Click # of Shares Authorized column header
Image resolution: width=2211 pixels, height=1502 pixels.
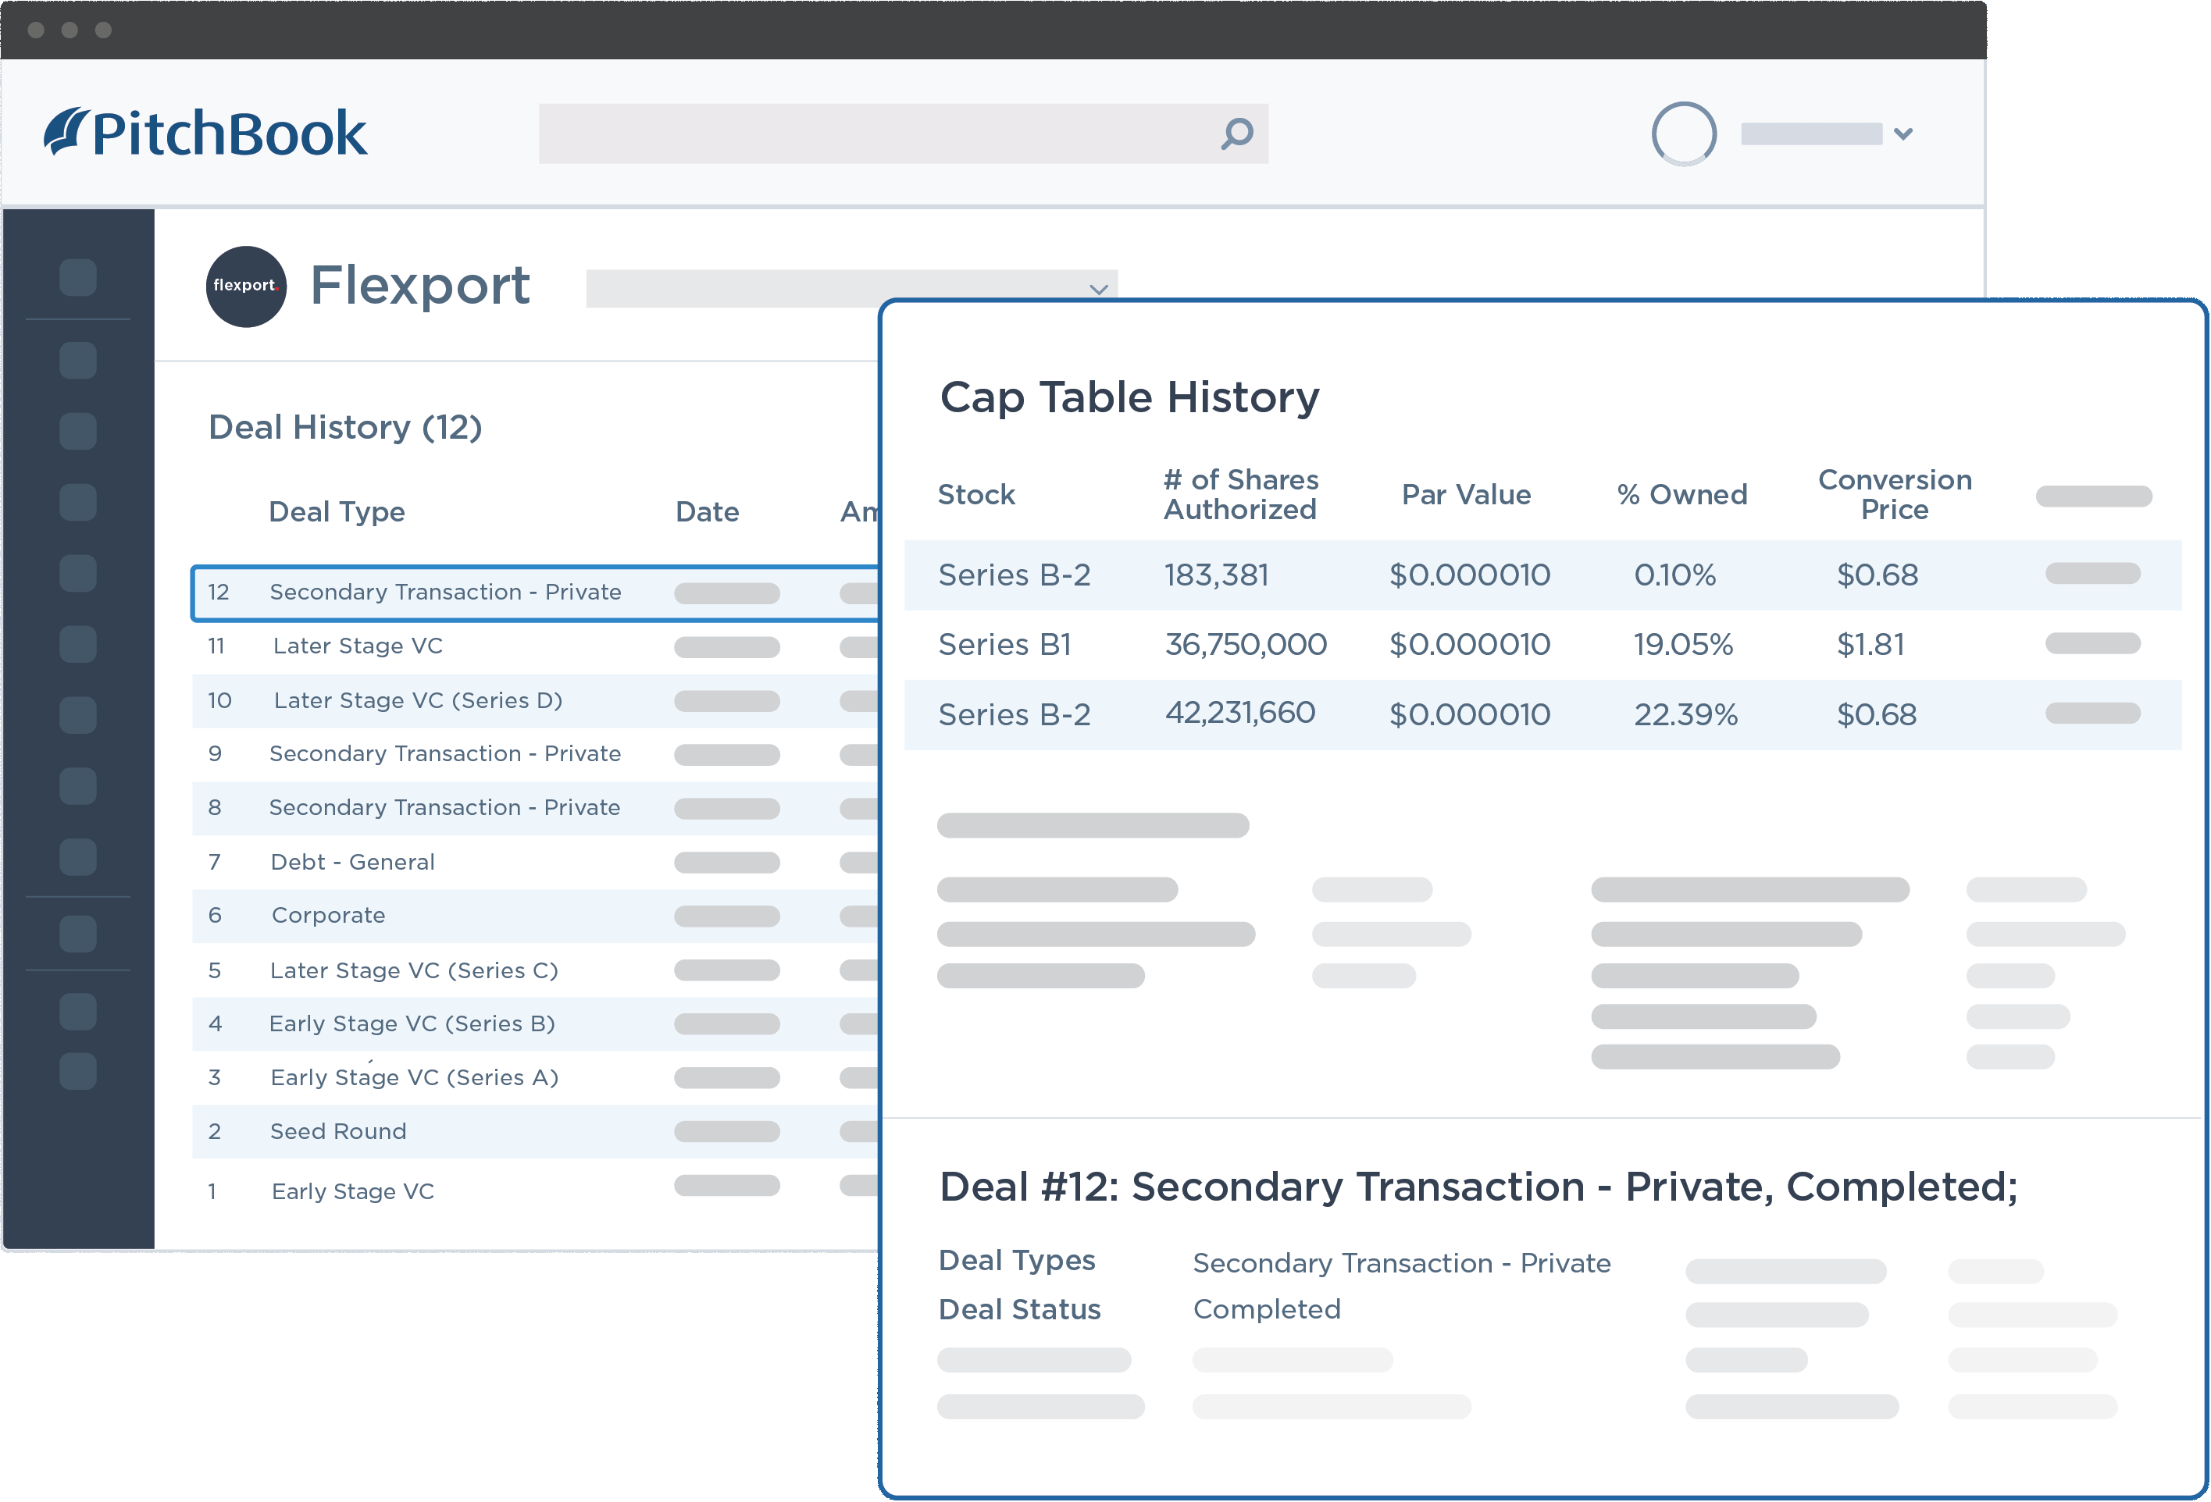[x=1240, y=495]
